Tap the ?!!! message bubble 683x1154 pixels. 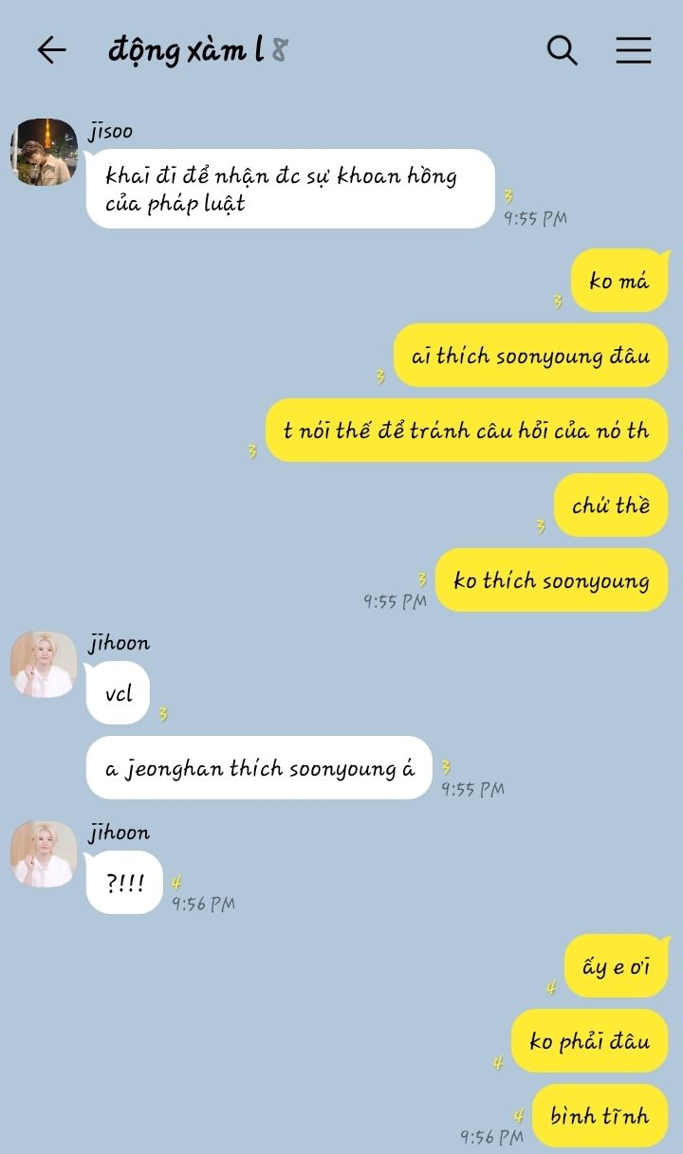click(124, 883)
